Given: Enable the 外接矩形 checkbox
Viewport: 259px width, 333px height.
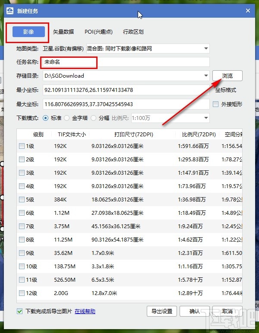Looking at the screenshot, I should (x=215, y=104).
